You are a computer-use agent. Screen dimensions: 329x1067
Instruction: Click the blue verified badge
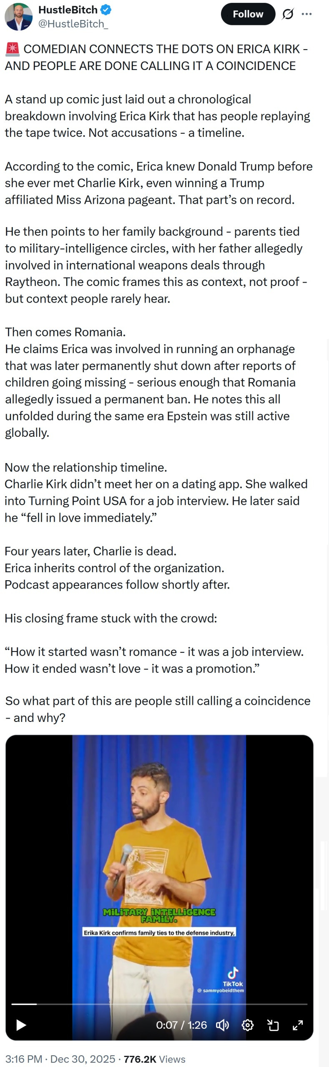(x=106, y=10)
